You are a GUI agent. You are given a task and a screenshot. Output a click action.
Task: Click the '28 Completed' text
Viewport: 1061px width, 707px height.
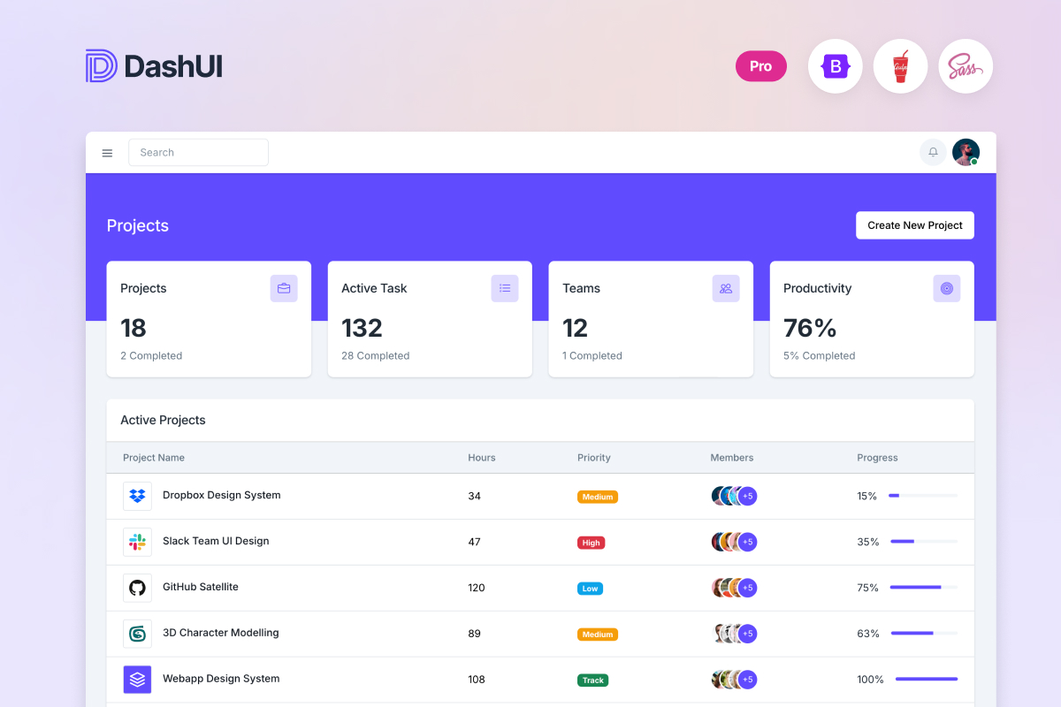[x=376, y=355]
